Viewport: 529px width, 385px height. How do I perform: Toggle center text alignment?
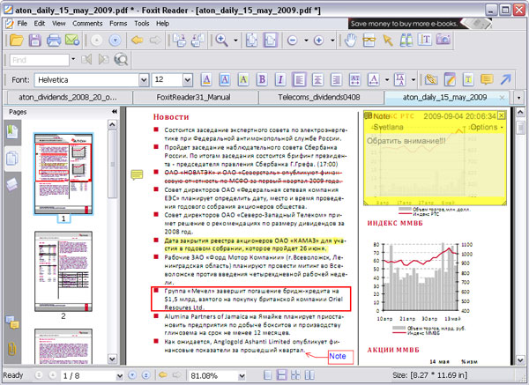(317, 80)
